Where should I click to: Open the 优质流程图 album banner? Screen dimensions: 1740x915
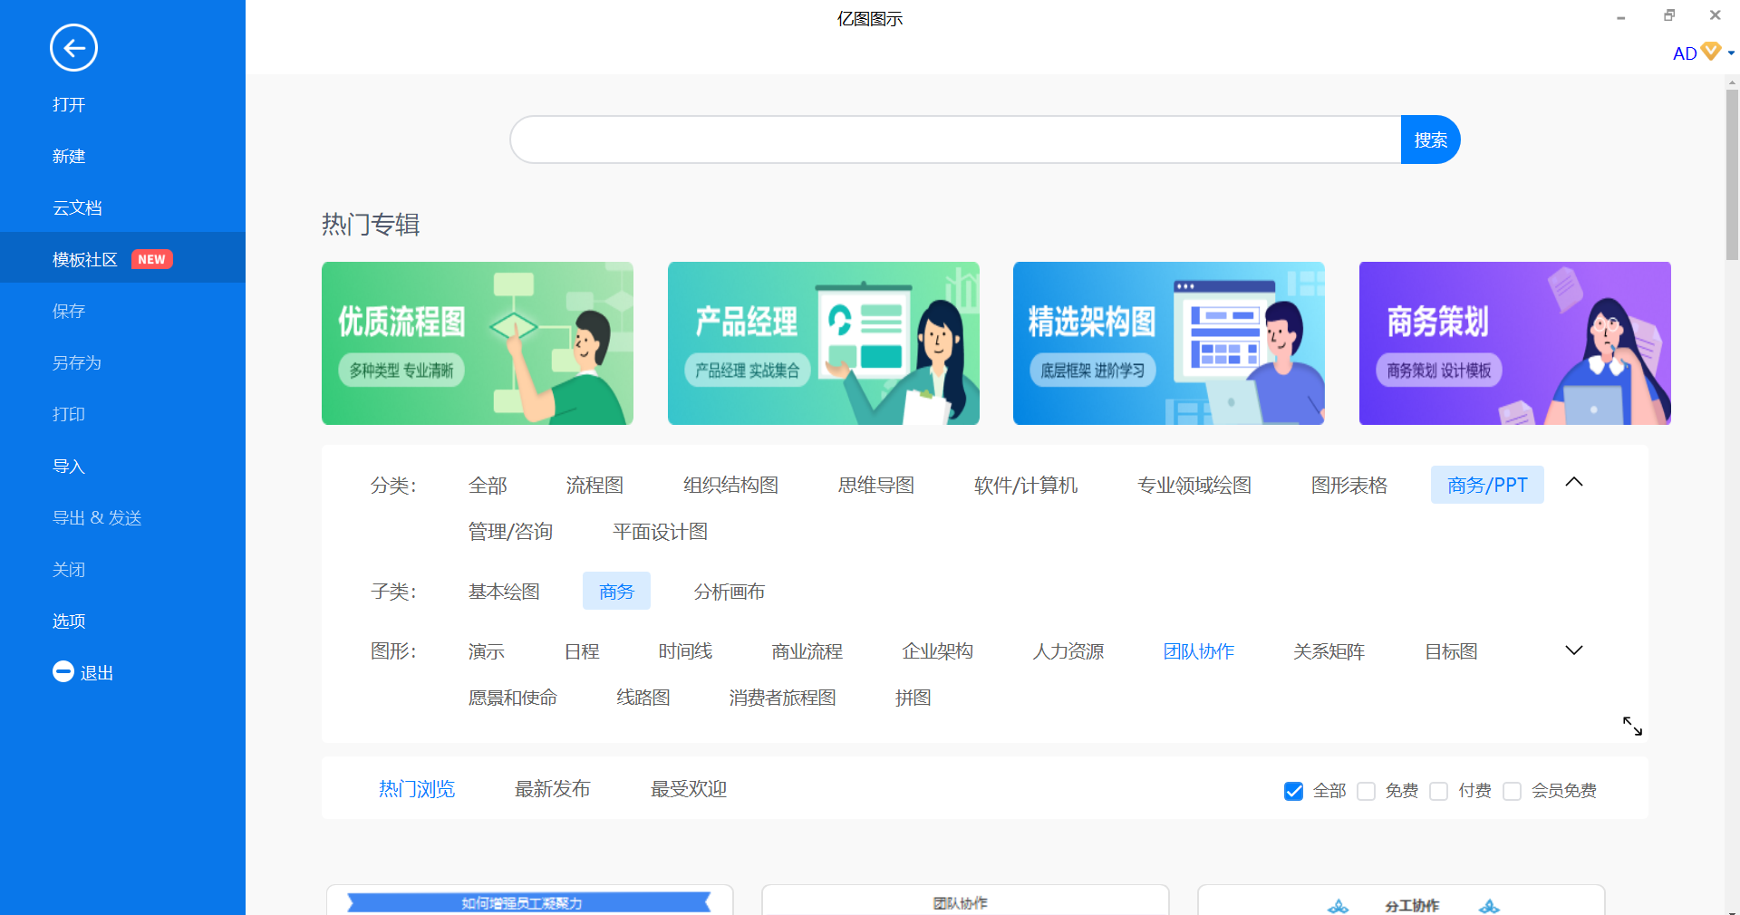478,343
